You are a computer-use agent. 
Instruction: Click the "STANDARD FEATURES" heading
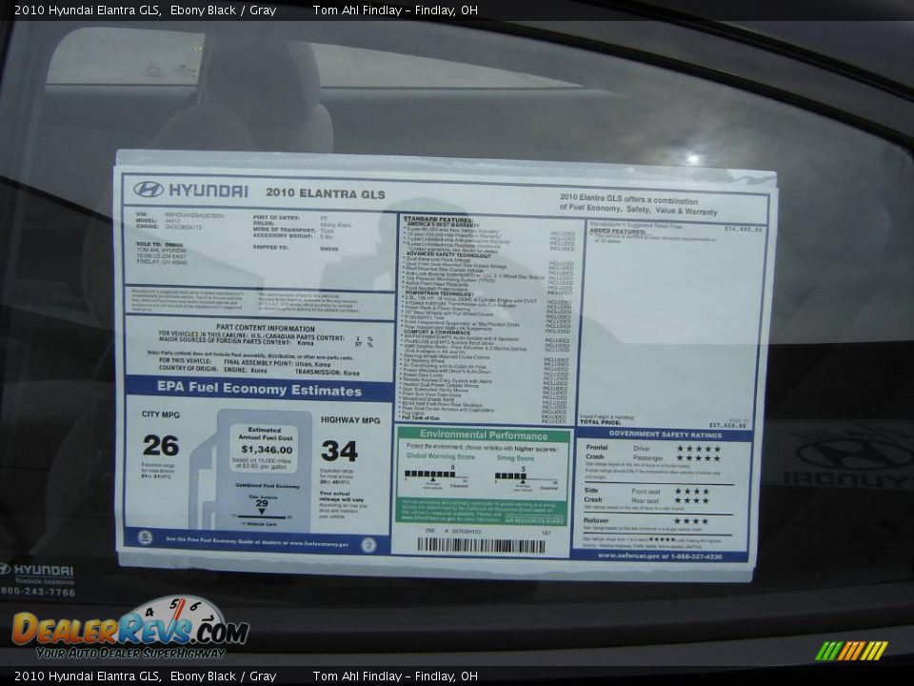[x=438, y=219]
